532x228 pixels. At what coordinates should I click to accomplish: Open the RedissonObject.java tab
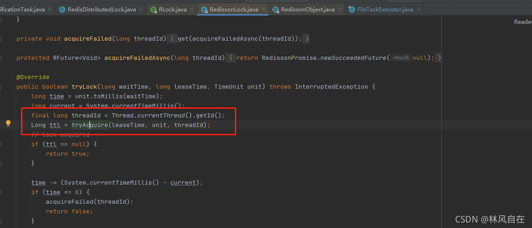[307, 10]
